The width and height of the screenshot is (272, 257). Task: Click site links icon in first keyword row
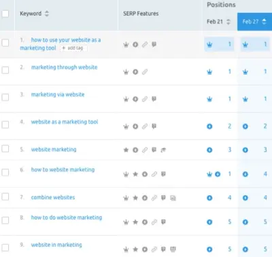145,45
